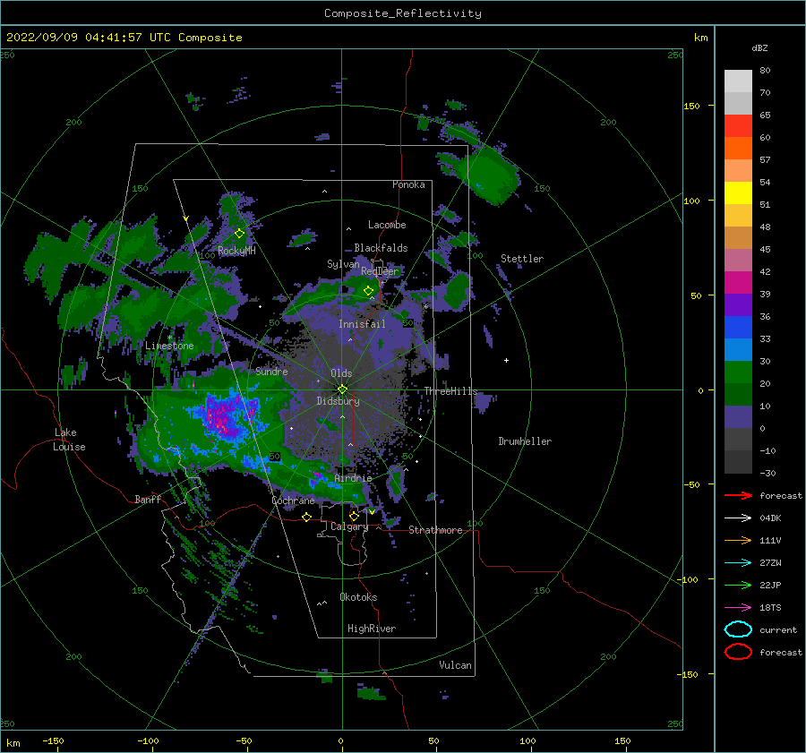Click the Lacombe city label

[387, 225]
